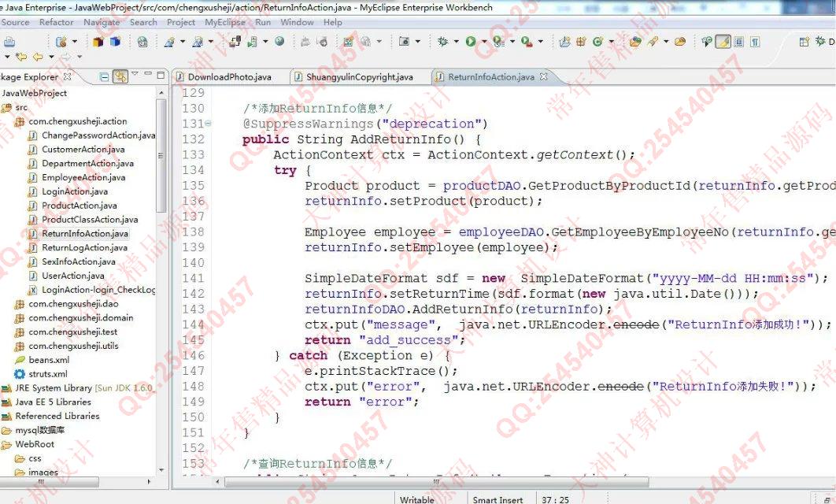The width and height of the screenshot is (836, 504).
Task: Click the Package Explorer scroll-down arrow
Action: click(161, 470)
